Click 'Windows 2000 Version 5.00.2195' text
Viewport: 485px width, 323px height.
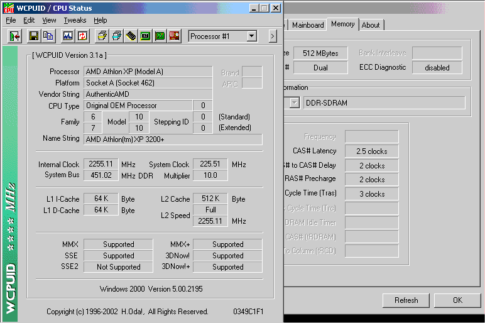(151, 289)
